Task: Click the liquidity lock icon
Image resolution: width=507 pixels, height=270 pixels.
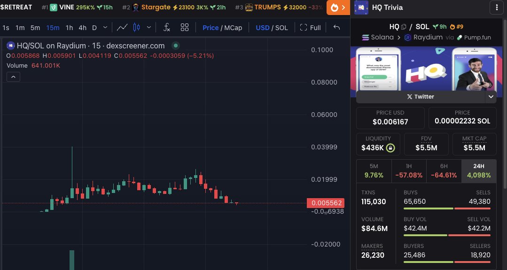Action: click(390, 148)
